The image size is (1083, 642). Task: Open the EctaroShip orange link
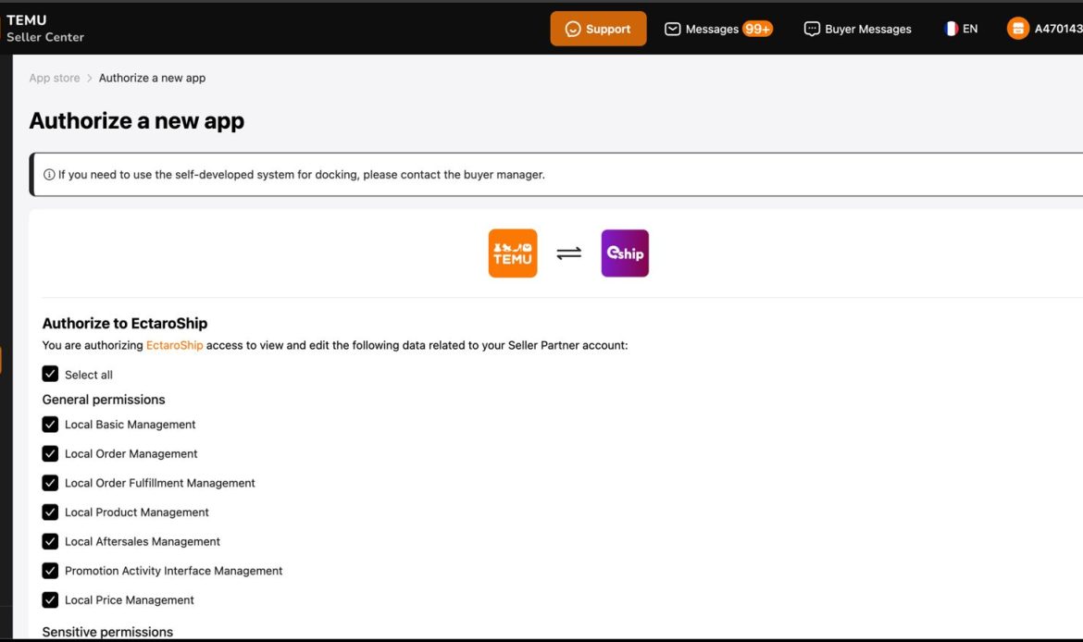click(174, 346)
